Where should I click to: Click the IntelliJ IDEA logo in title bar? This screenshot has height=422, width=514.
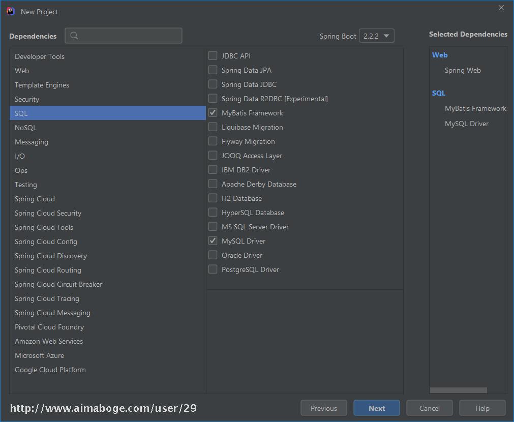[11, 12]
